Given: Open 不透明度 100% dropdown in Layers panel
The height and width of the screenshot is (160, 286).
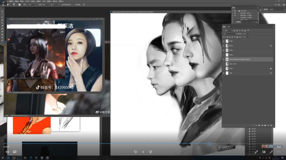Looking at the screenshot, I should [245, 34].
